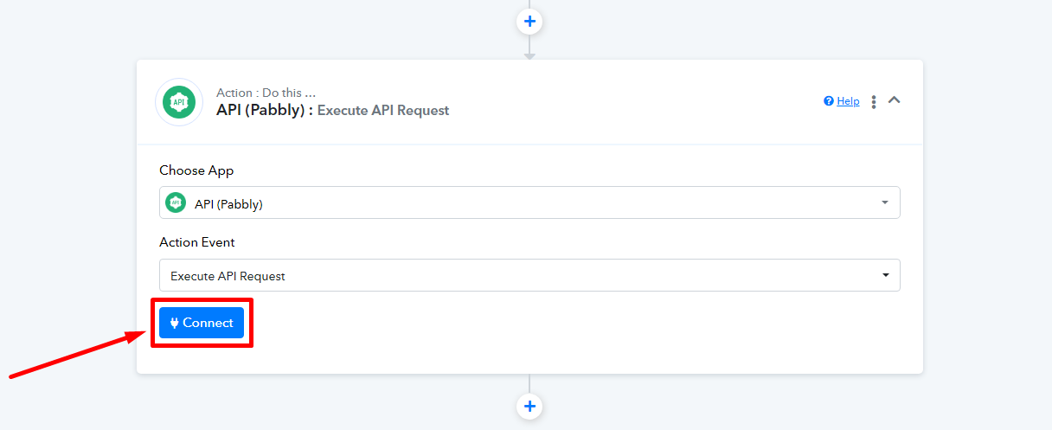Viewport: 1052px width, 430px height.
Task: Select the API (Pabbly) app field
Action: point(529,202)
